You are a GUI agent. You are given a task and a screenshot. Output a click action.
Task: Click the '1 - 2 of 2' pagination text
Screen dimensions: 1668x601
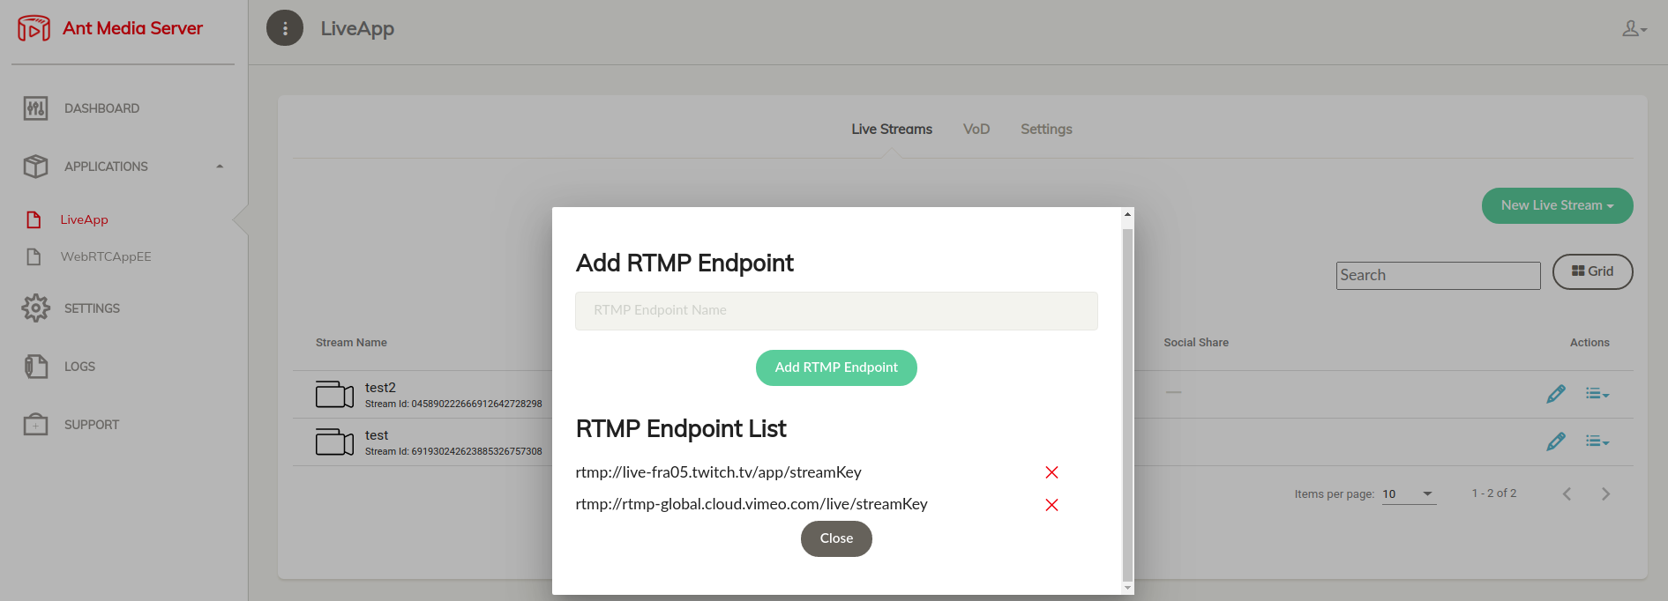coord(1494,493)
